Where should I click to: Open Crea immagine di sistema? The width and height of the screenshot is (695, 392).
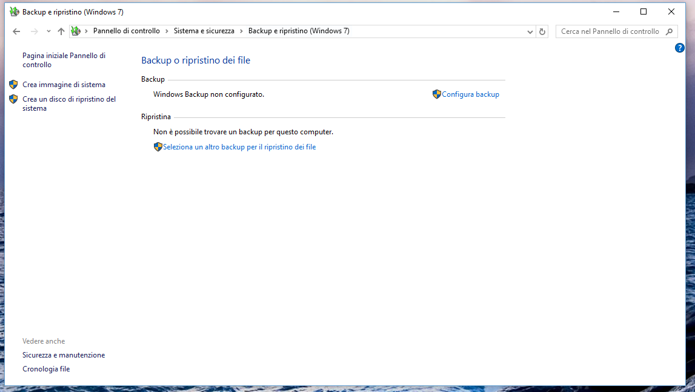(x=64, y=85)
